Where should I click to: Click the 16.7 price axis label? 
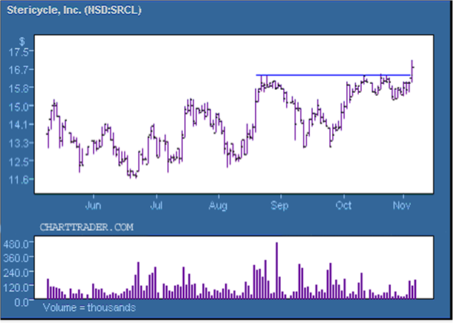point(19,70)
